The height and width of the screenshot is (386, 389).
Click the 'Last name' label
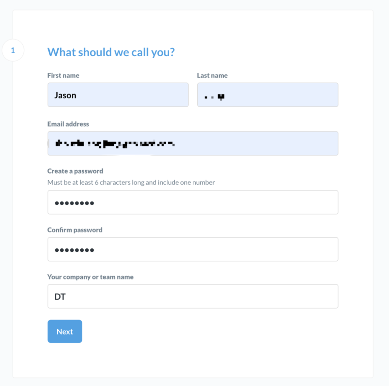click(x=212, y=76)
